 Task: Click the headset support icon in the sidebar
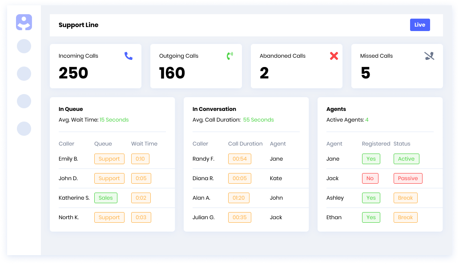pyautogui.click(x=24, y=22)
